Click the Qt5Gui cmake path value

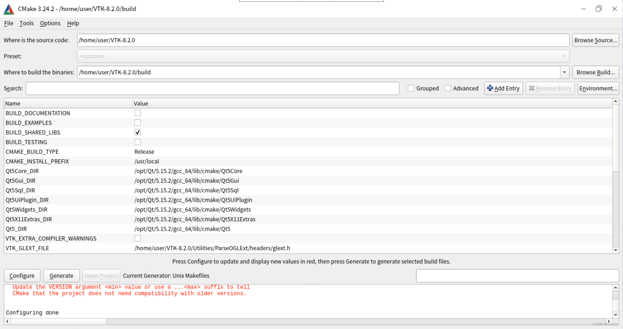[x=187, y=181]
